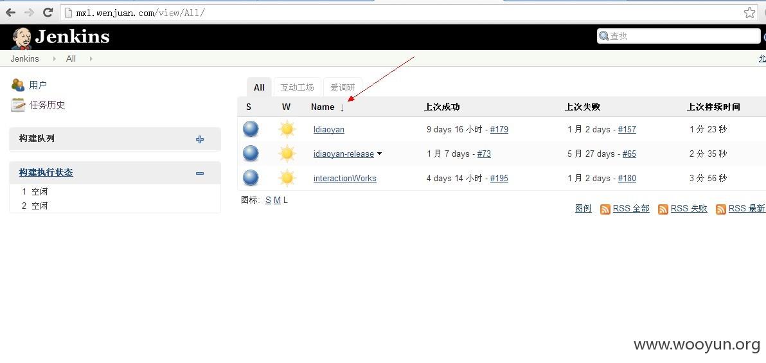Sort by the 上次持续时间 column header
Viewport: 766px width, 363px height.
pos(713,107)
